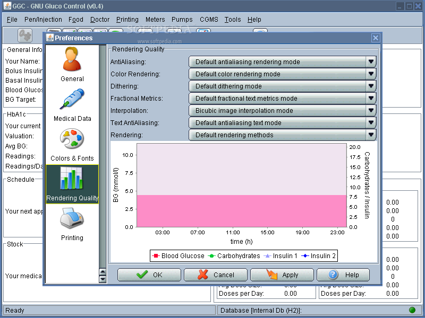This screenshot has height=318, width=425.
Task: Click the Java icon in GGC main title bar
Action: point(7,6)
